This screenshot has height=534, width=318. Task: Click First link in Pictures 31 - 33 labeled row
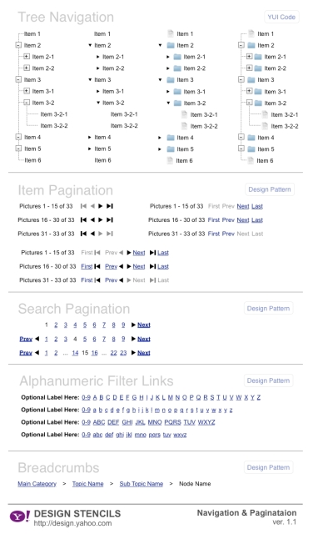[x=87, y=280]
